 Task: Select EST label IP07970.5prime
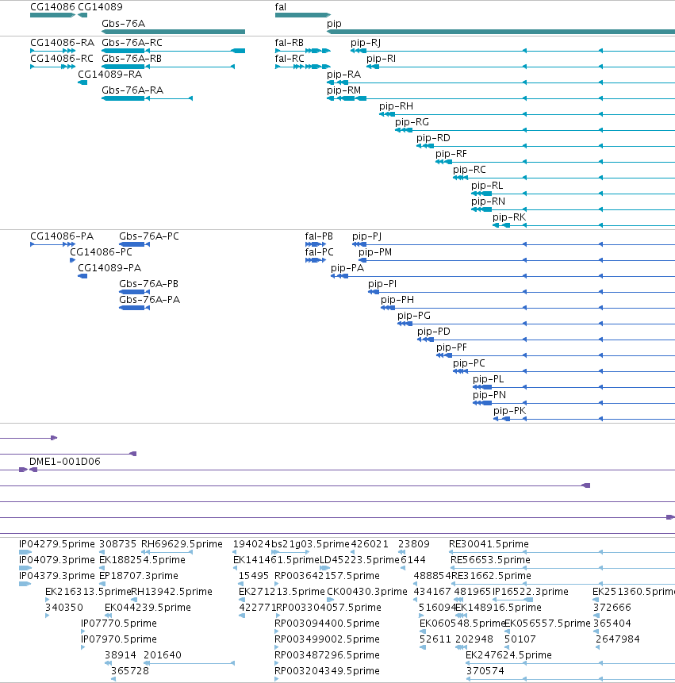point(119,639)
